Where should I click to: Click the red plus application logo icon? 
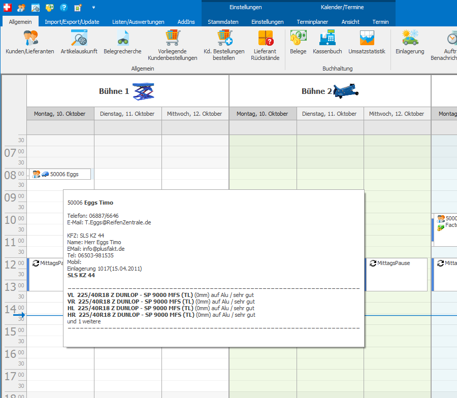click(7, 8)
